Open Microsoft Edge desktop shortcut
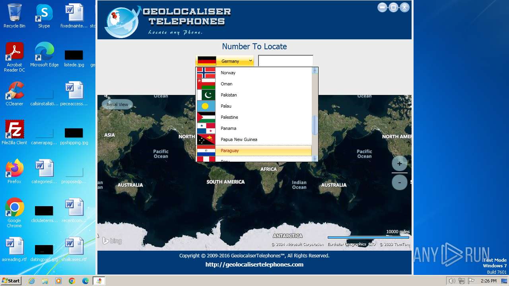This screenshot has height=286, width=509. (44, 55)
